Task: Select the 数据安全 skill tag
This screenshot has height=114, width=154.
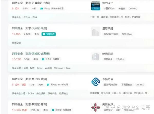Action: pyautogui.click(x=64, y=93)
